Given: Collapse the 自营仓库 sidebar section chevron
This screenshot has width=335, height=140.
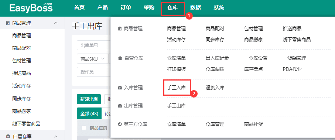Looking at the screenshot, I should click(x=56, y=136).
